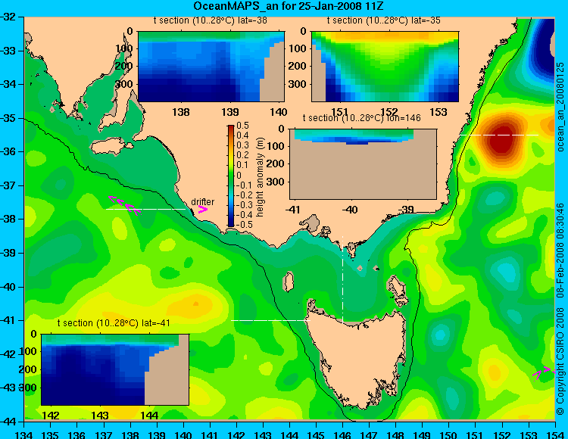The image size is (568, 439).
Task: Click main map longitude axis label "150"
Action: click(449, 434)
